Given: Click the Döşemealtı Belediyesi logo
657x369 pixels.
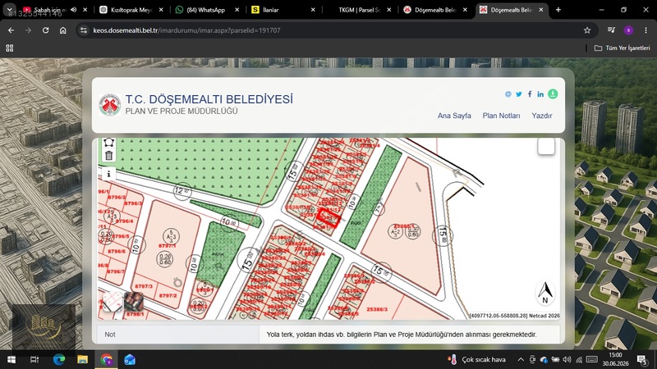Looking at the screenshot, I should 110,105.
